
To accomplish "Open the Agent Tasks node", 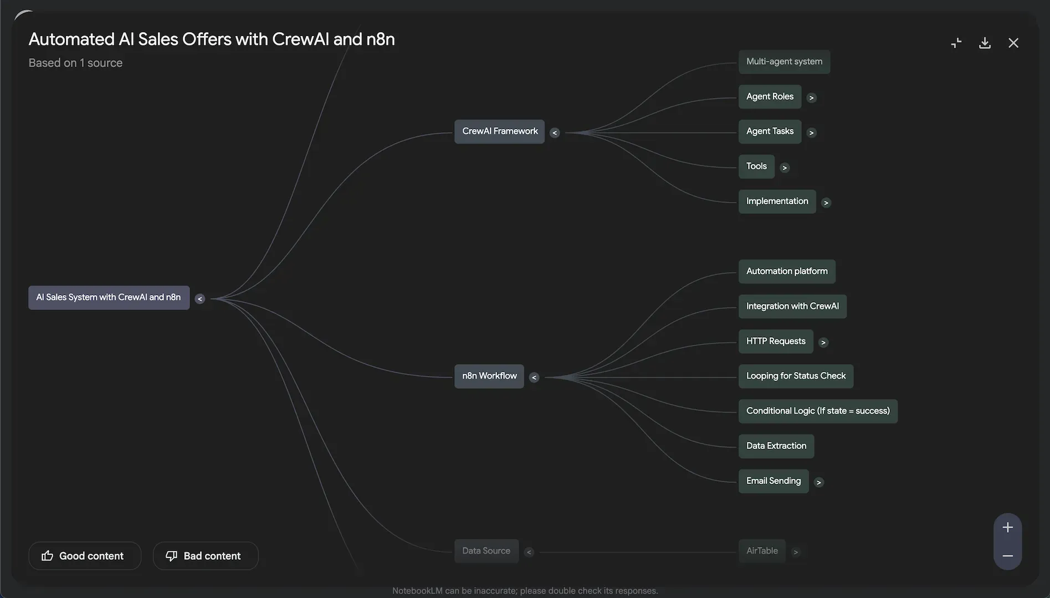I will (x=770, y=132).
